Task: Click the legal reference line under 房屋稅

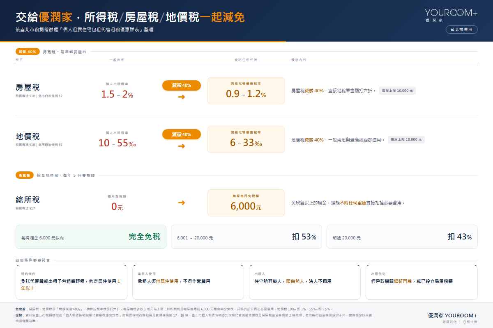Action: tap(39, 96)
